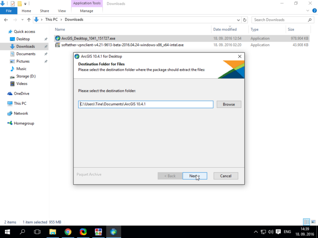
Task: Open the Windows Start menu
Action: (x=7, y=232)
